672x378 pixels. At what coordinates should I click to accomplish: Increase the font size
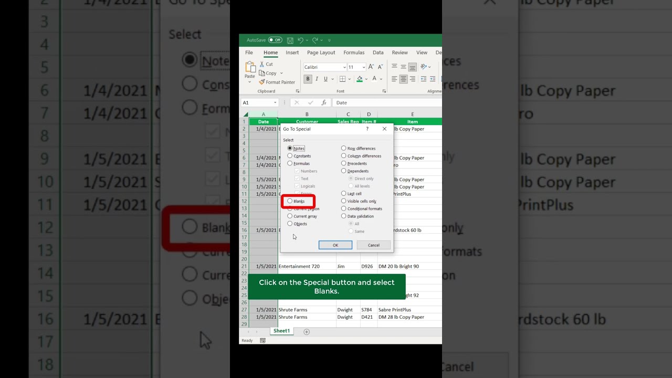[x=371, y=67]
